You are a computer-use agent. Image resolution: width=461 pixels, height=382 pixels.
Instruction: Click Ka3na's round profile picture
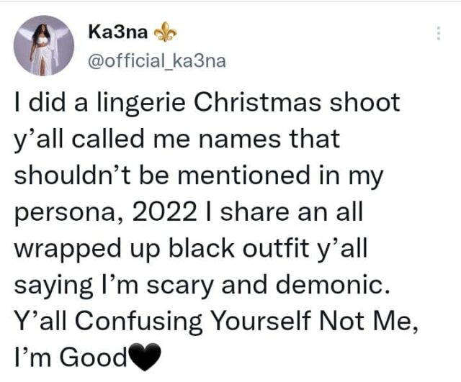44,45
